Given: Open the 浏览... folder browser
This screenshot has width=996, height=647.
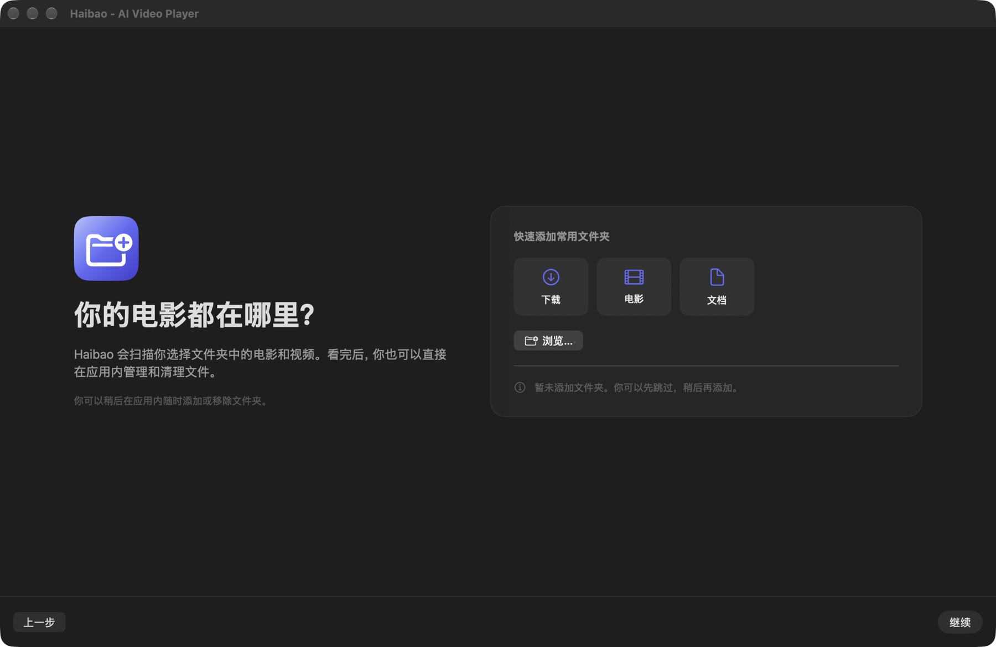Looking at the screenshot, I should coord(548,341).
